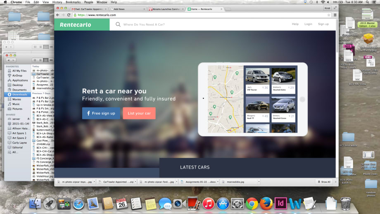Select All My Files in Finder sidebar

[17, 71]
